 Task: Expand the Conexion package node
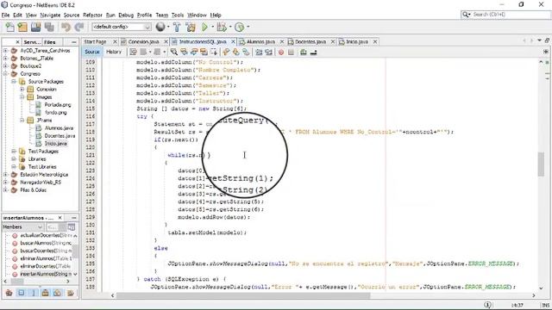(x=22, y=90)
